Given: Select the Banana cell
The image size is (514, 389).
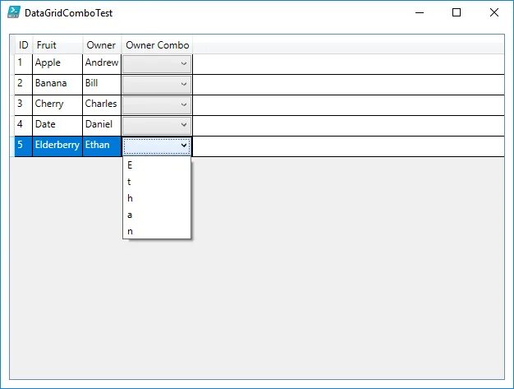Looking at the screenshot, I should (x=57, y=85).
